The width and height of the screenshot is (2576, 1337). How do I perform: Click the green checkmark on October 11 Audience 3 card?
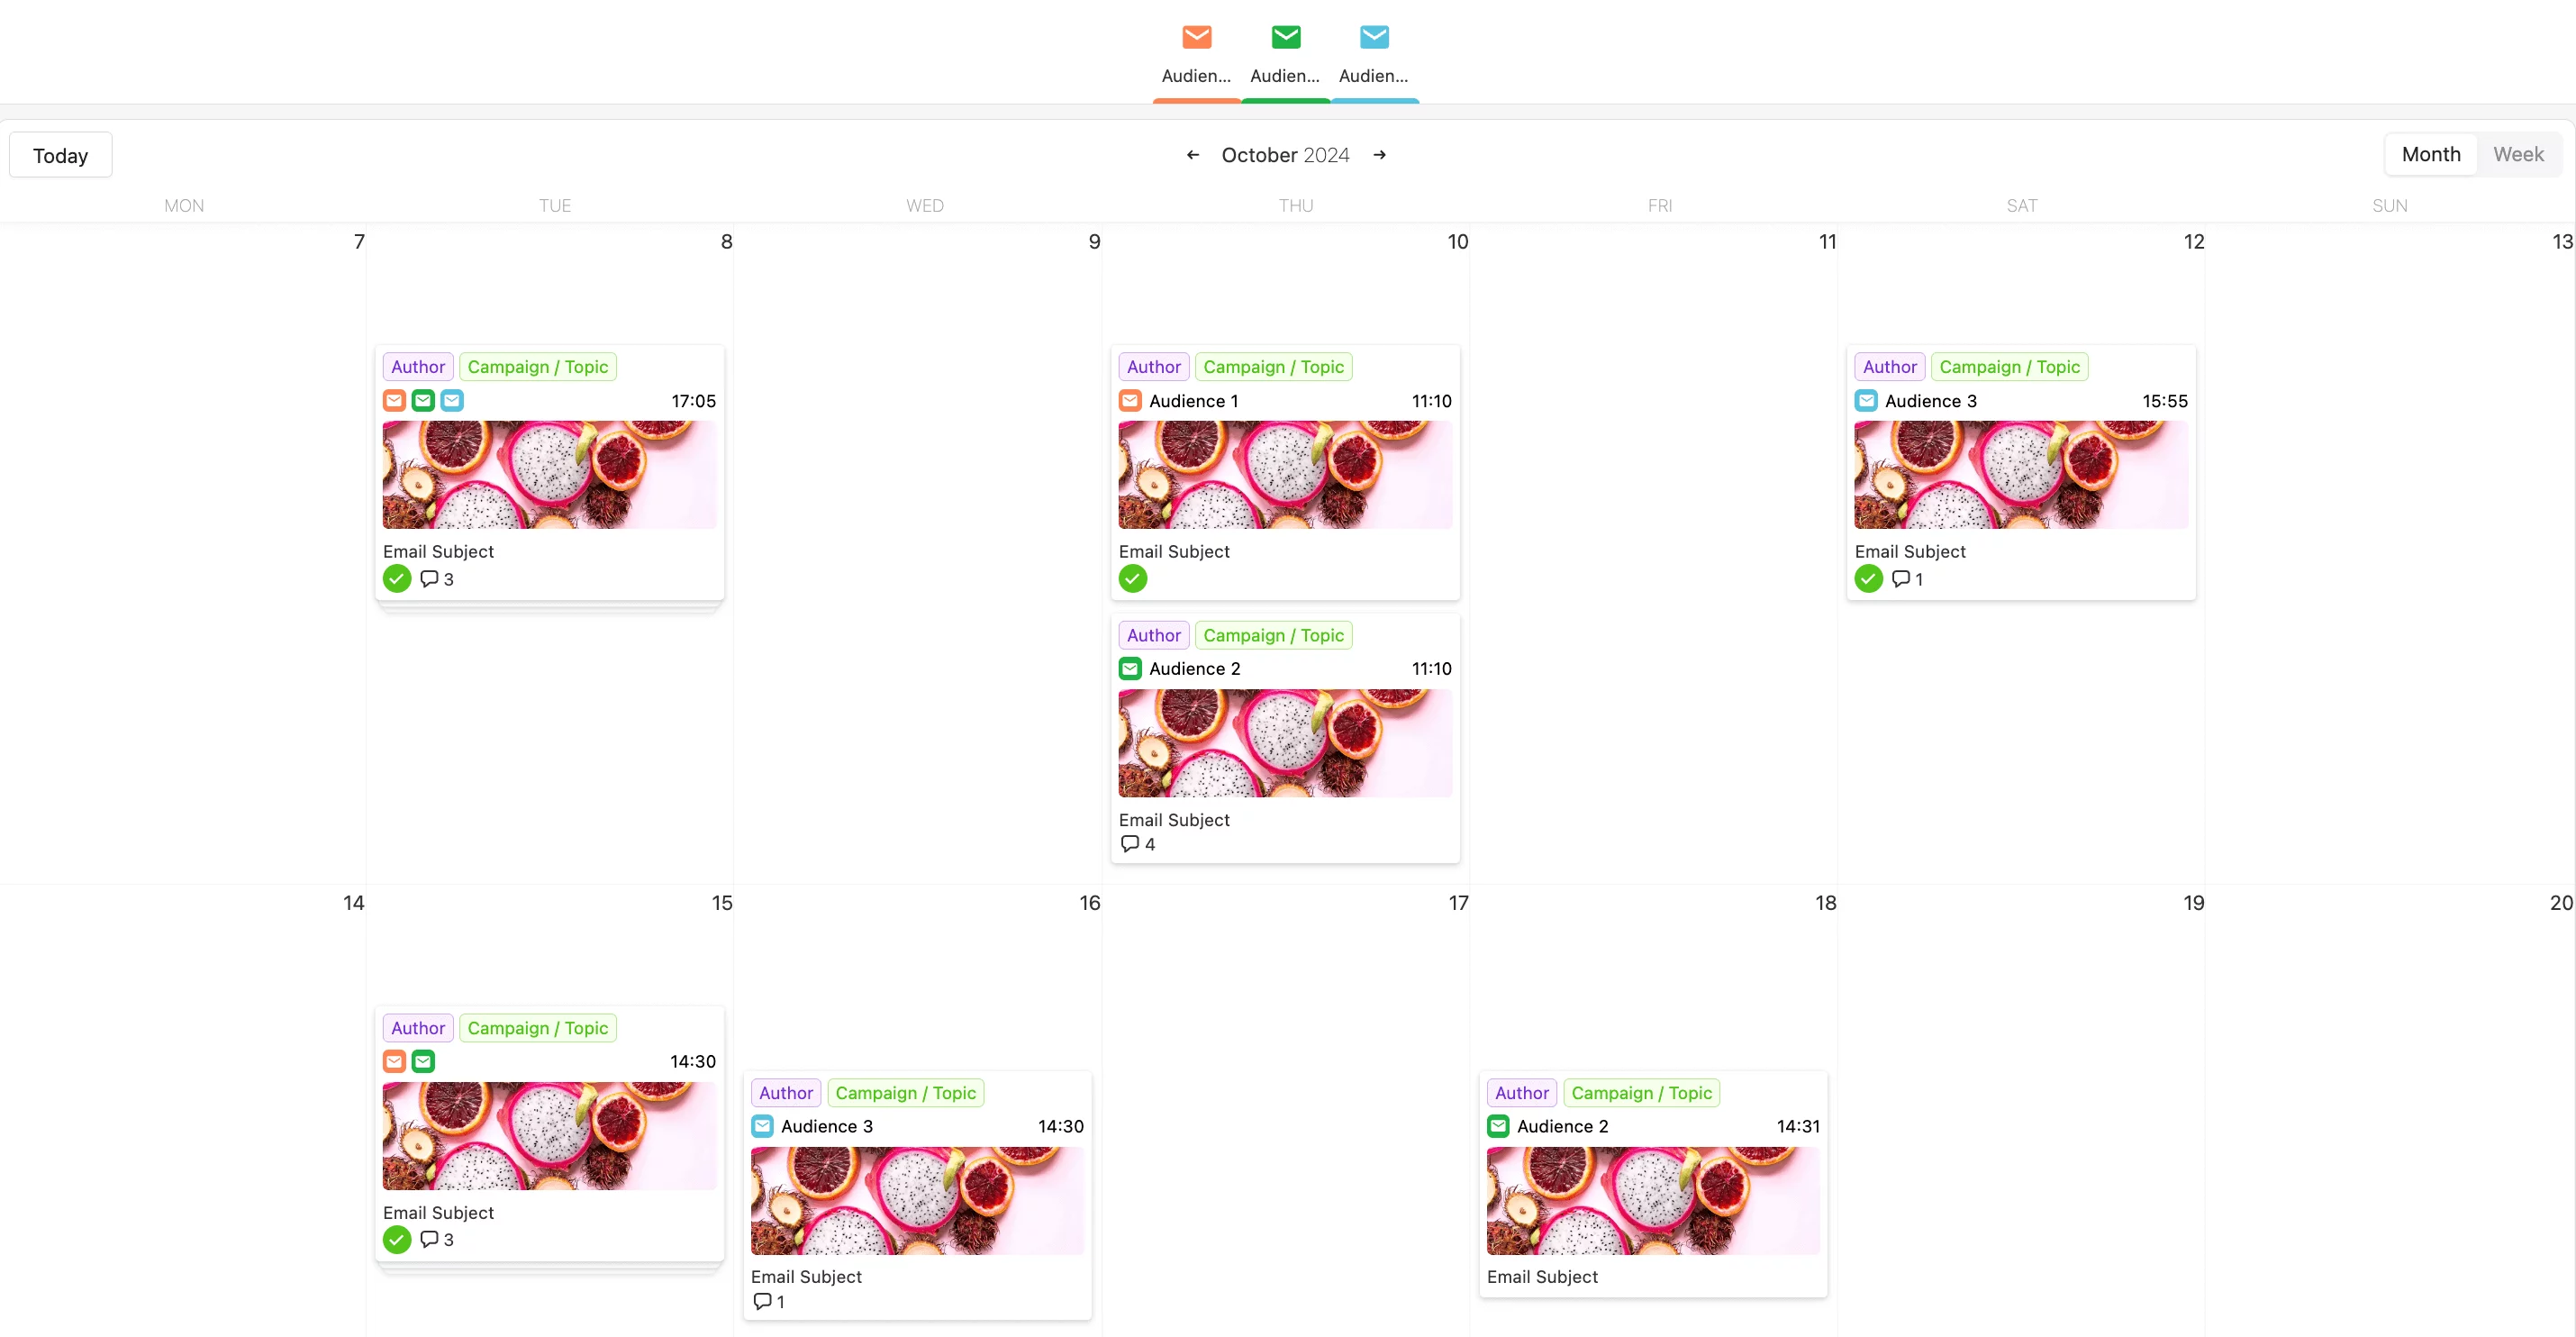[x=1869, y=579]
